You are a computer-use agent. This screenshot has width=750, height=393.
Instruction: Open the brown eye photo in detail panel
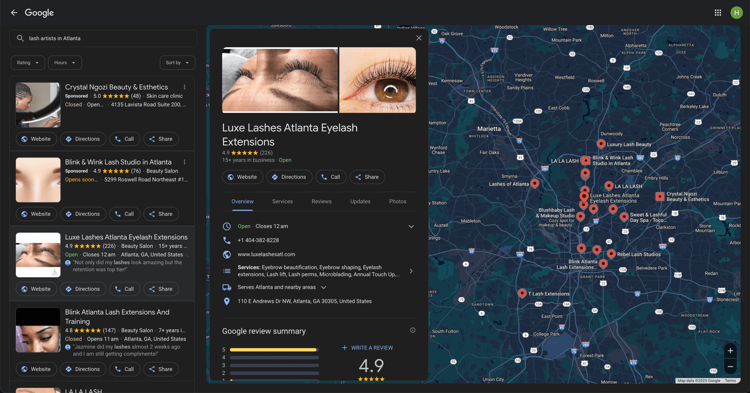point(378,80)
